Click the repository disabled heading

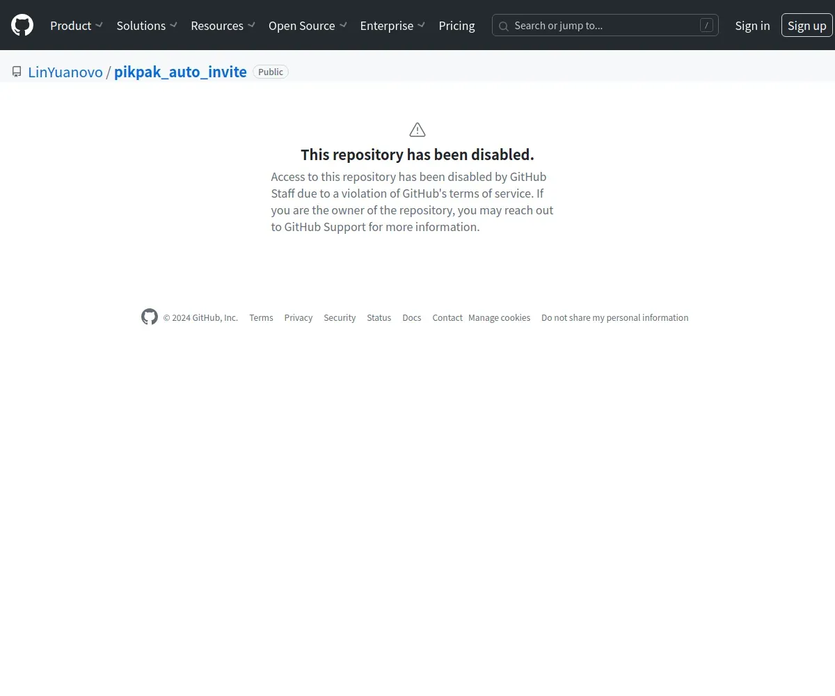coord(417,155)
